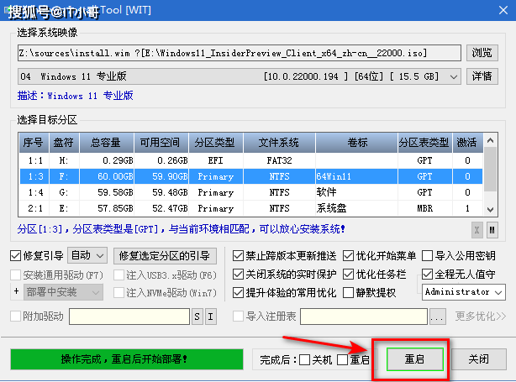516x382 pixels.
Task: Click the green 操作完成 progress bar
Action: 127,359
